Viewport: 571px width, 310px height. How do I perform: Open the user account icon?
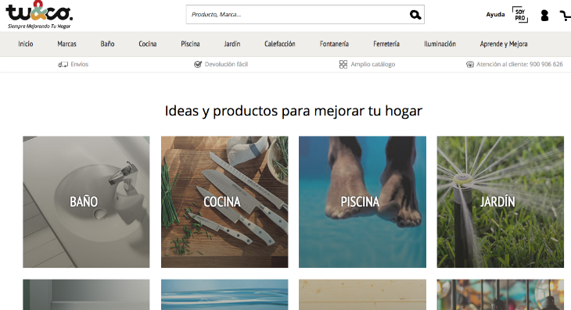544,16
